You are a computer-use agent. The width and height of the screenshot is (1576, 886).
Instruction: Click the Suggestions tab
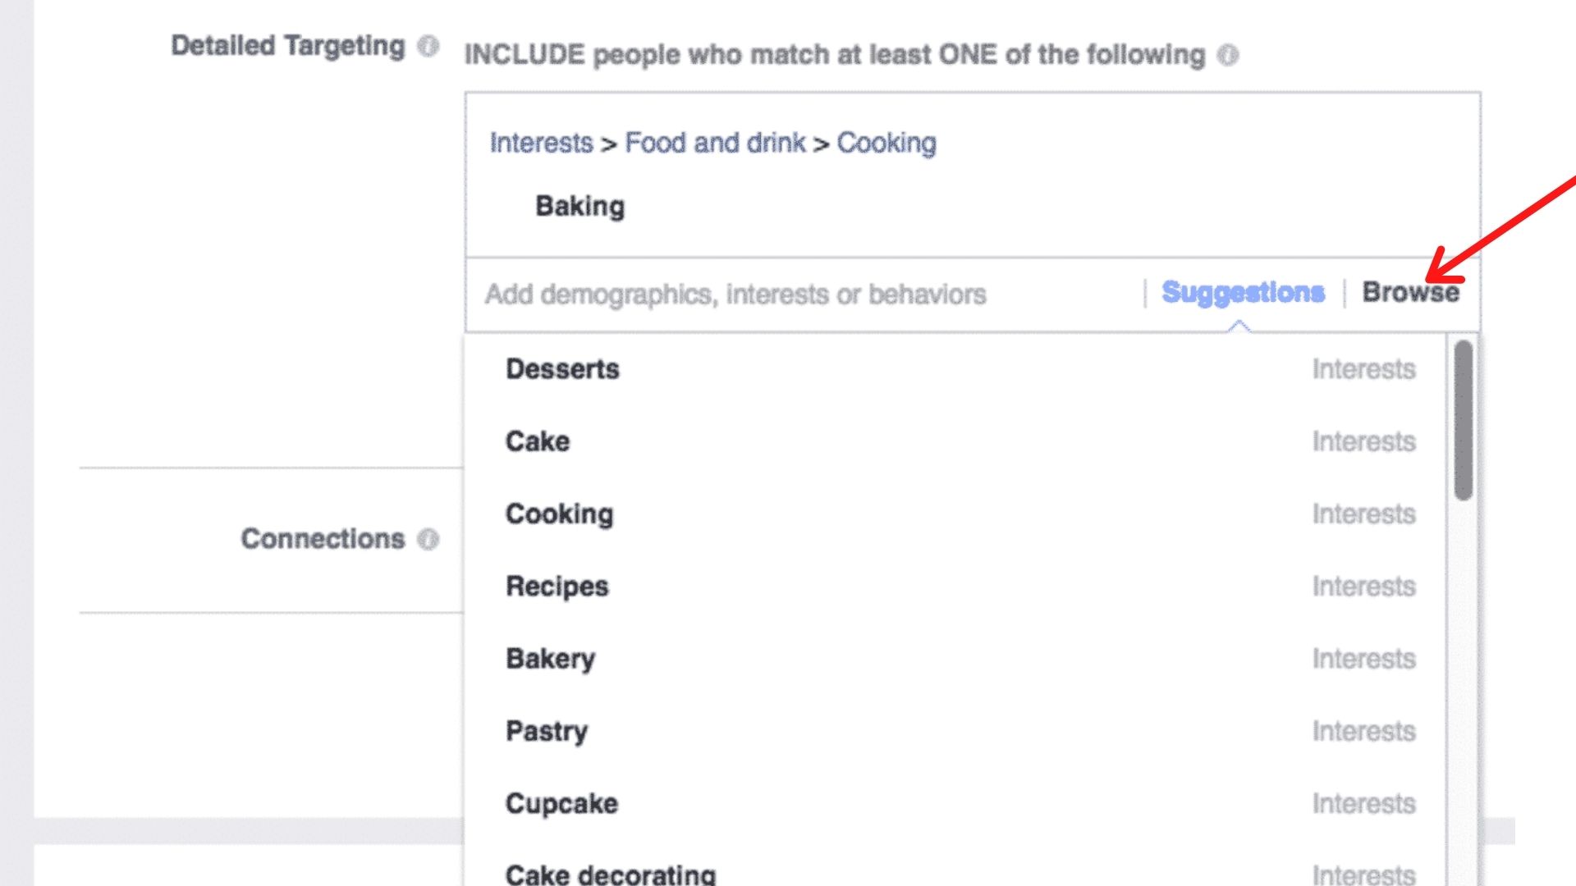tap(1242, 292)
